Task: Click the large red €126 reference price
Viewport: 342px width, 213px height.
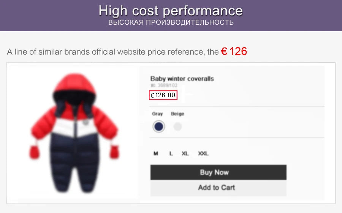Action: point(234,51)
